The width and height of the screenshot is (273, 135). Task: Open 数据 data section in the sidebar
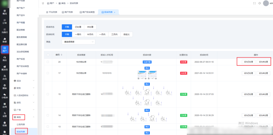coord(5,40)
